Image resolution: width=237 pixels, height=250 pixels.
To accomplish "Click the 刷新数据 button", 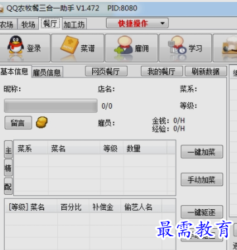I will pyautogui.click(x=206, y=72).
